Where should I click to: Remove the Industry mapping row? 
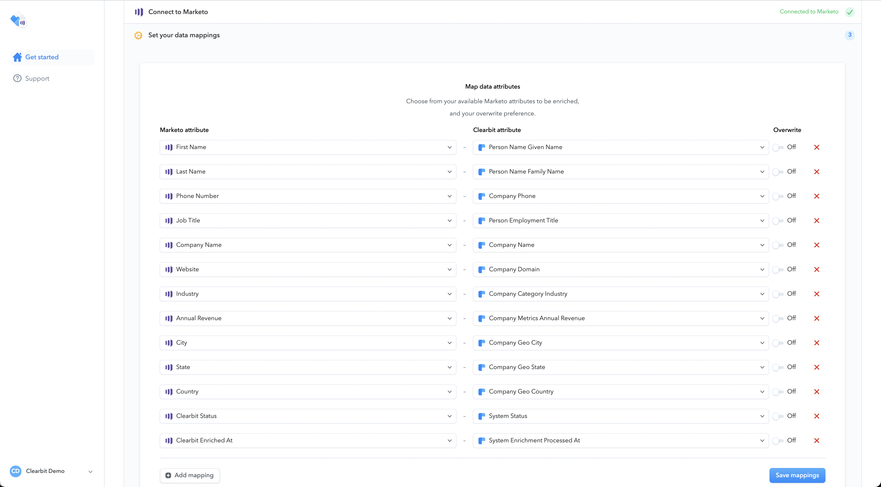click(817, 294)
